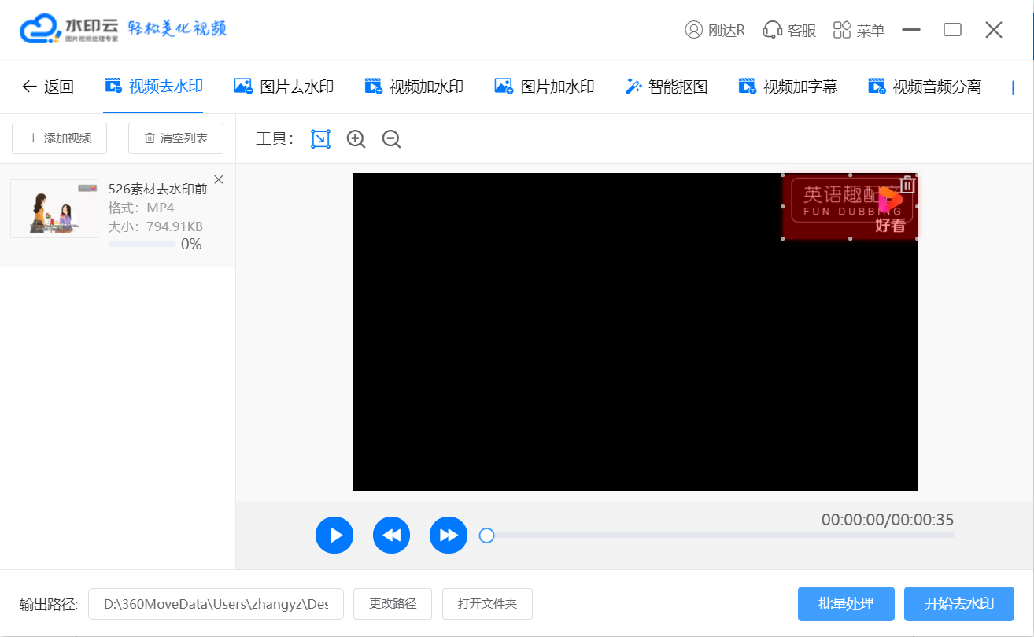The image size is (1034, 637).
Task: Click 清空列表 to clear the list
Action: [175, 138]
